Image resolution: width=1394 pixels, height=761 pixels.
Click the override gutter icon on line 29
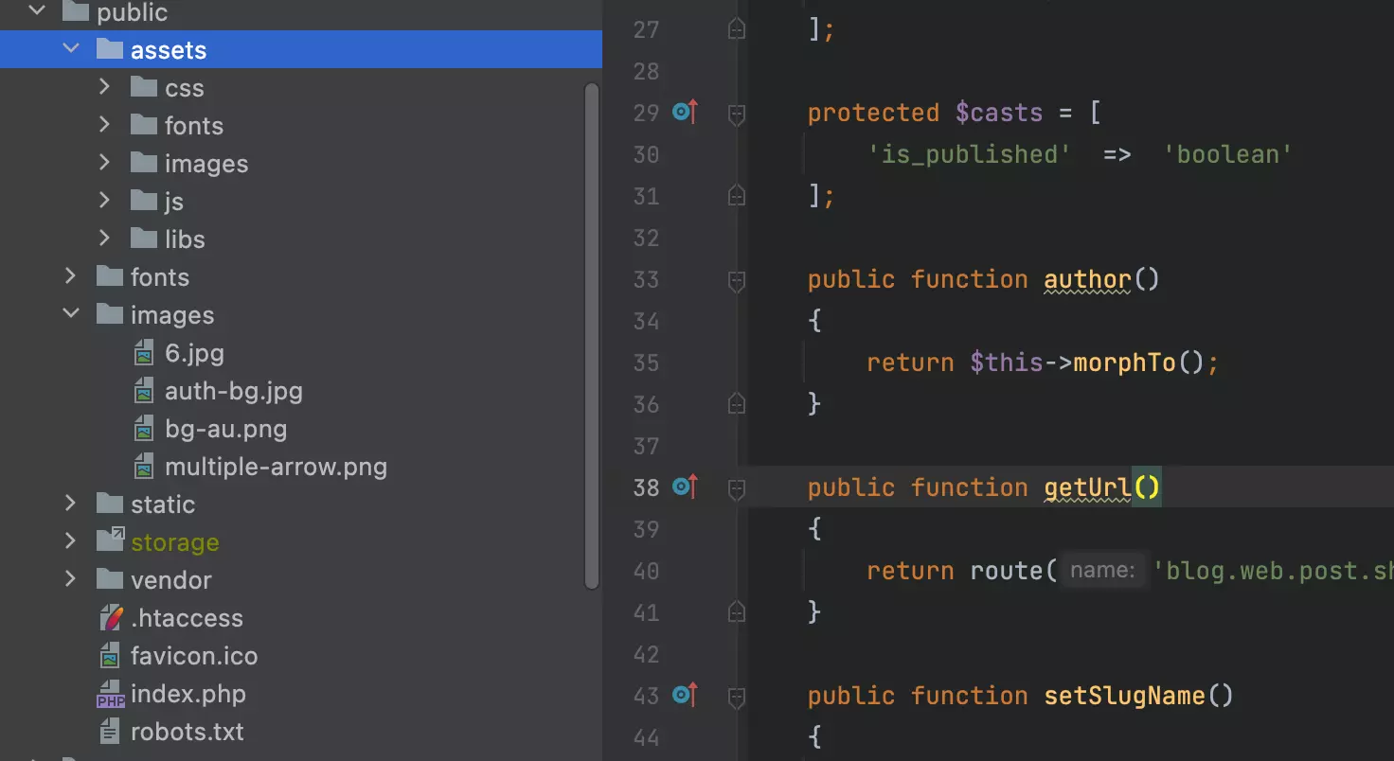click(685, 113)
